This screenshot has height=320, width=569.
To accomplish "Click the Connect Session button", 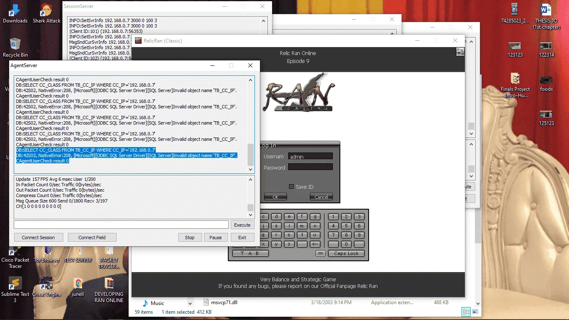I will click(x=38, y=237).
